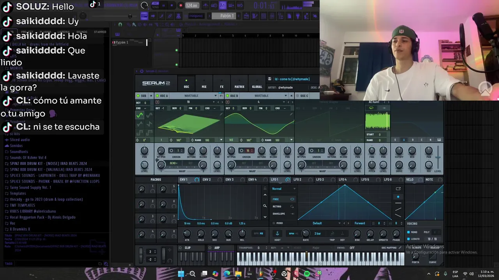Click the LFO export shape icon
This screenshot has width=499, height=280.
pyautogui.click(x=398, y=189)
